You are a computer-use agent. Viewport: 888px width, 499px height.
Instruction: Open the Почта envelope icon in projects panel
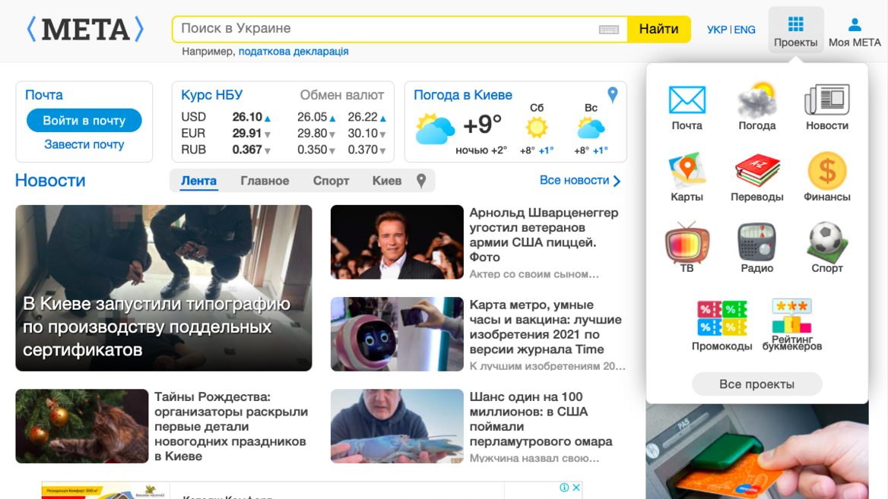click(687, 100)
